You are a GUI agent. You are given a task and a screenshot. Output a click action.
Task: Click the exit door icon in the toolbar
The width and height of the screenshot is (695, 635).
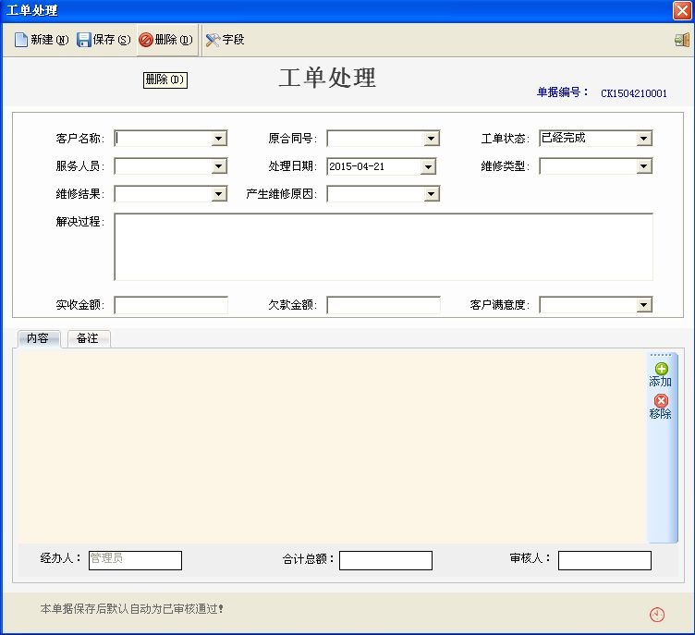point(682,40)
